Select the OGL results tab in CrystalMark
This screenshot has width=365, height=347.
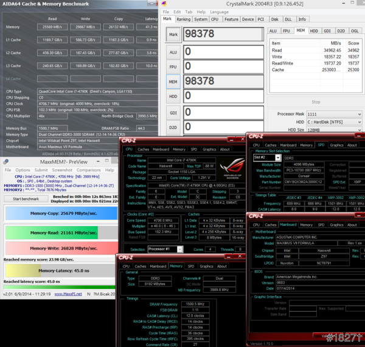(x=355, y=30)
